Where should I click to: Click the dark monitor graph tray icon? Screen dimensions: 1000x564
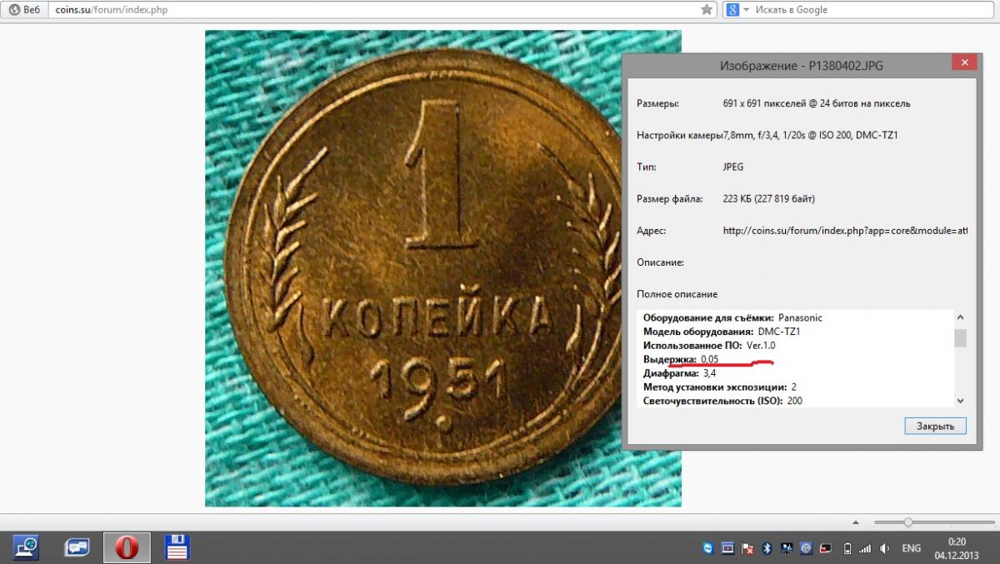786,548
